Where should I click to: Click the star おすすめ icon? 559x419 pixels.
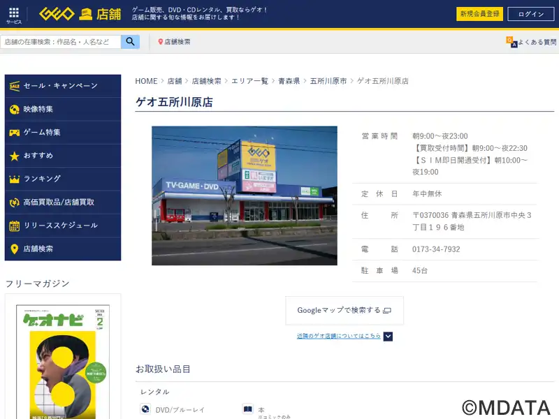click(15, 156)
